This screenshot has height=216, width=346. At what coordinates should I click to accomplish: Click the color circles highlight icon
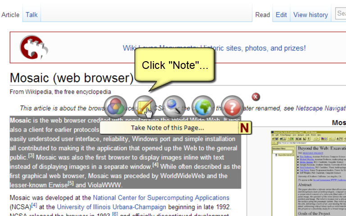[x=115, y=107]
